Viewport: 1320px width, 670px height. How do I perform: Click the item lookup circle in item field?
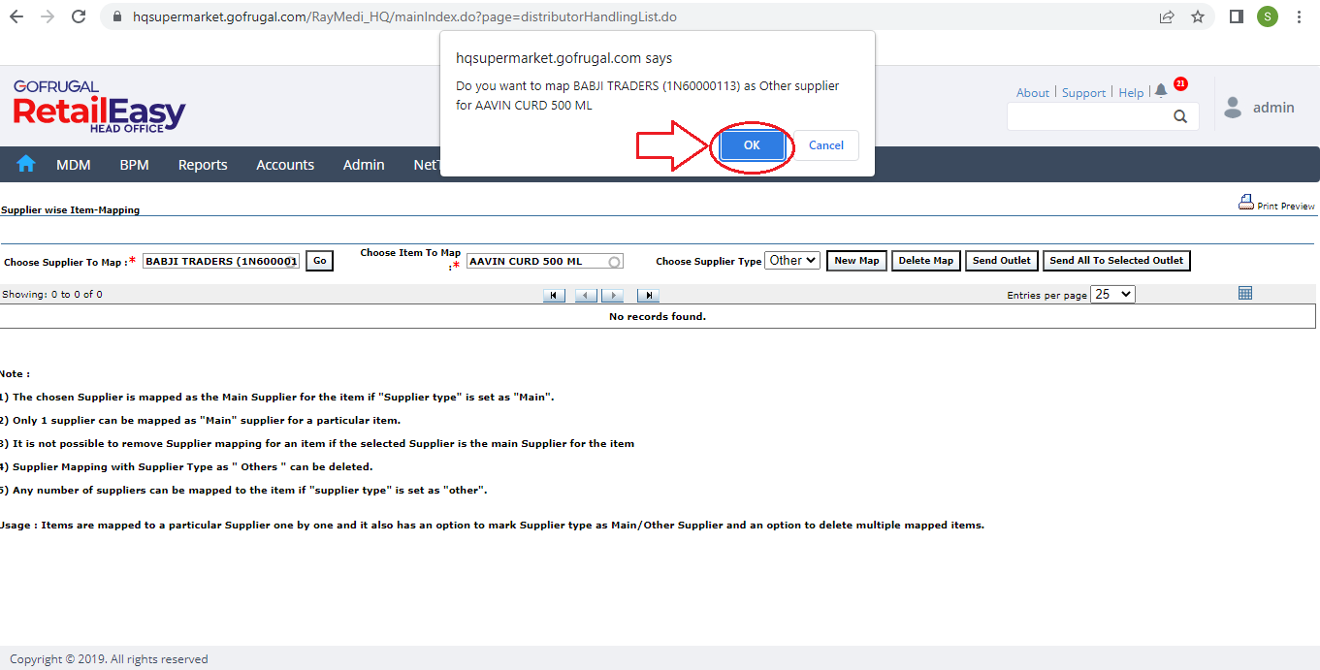point(614,262)
